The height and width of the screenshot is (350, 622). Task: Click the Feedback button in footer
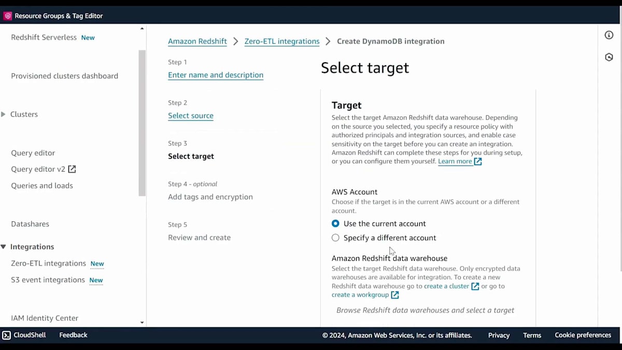tap(73, 335)
